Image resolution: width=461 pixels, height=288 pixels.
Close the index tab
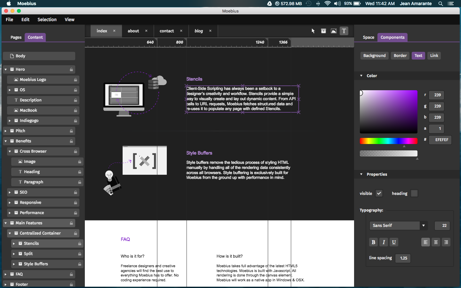point(114,31)
